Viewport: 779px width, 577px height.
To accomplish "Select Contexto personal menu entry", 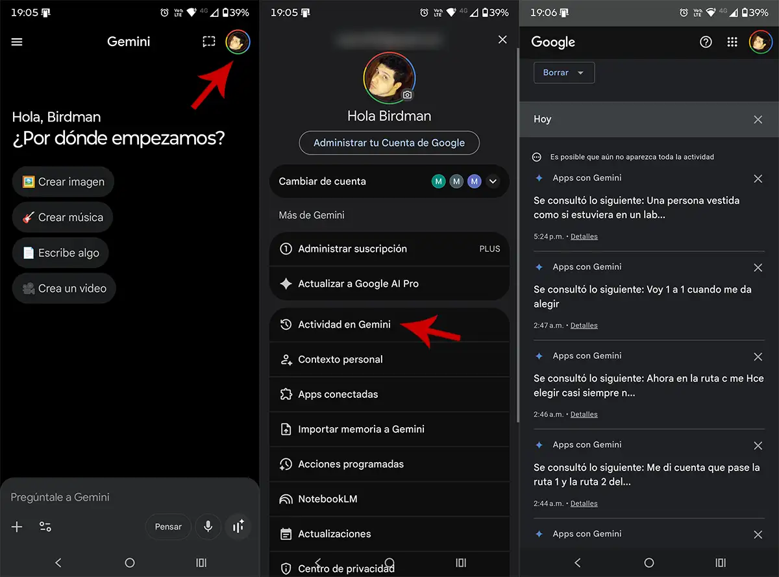I will pos(340,360).
